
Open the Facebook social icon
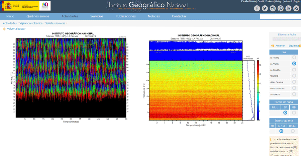pos(257,8)
